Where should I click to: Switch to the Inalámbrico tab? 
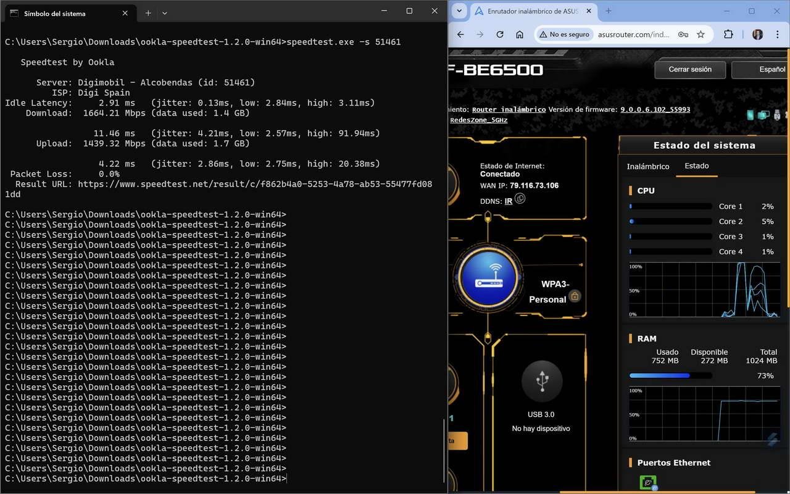coord(648,166)
